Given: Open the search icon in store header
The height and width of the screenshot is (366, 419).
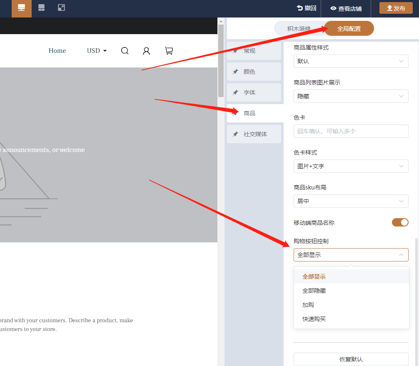Looking at the screenshot, I should 125,51.
